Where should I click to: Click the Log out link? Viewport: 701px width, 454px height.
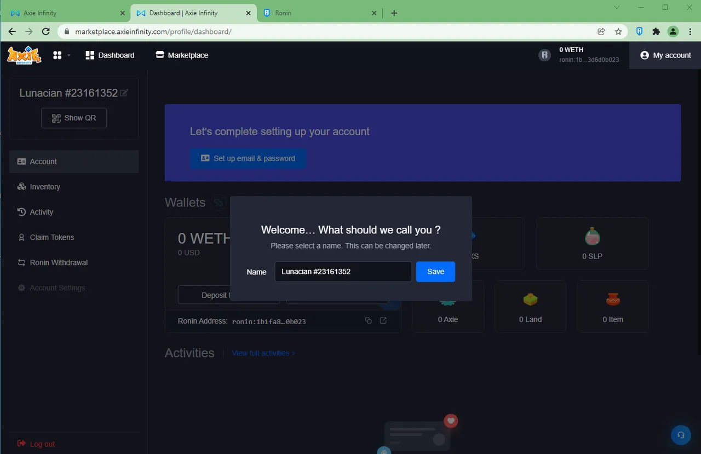[36, 444]
